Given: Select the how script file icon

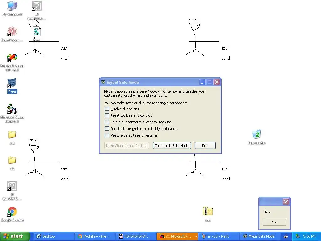Looking at the screenshot, I should 37,32.
